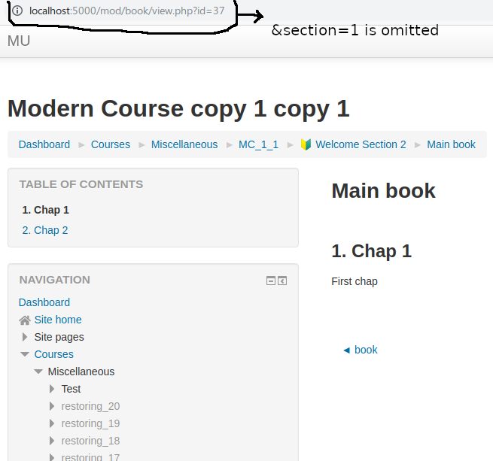Open Courses in the breadcrumb trail
This screenshot has width=493, height=461.
111,144
